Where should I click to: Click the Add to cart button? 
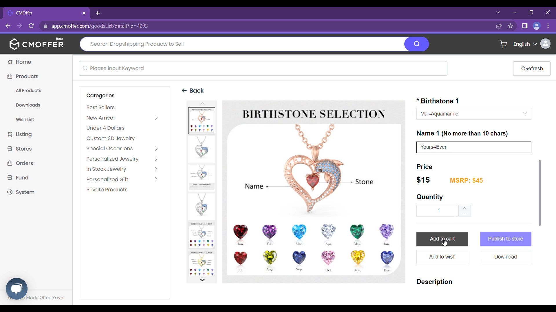click(x=442, y=238)
